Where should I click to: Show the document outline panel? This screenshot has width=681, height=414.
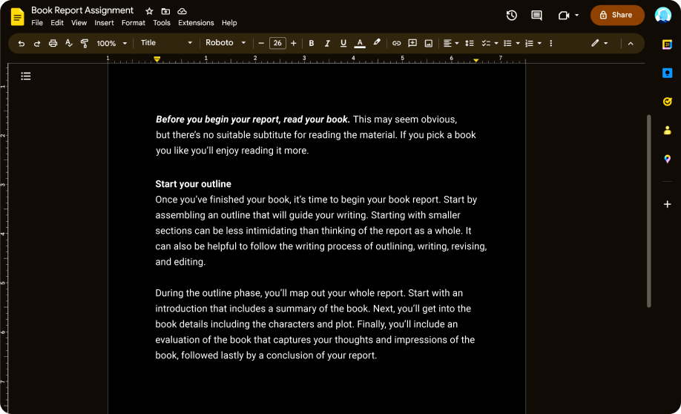click(26, 76)
